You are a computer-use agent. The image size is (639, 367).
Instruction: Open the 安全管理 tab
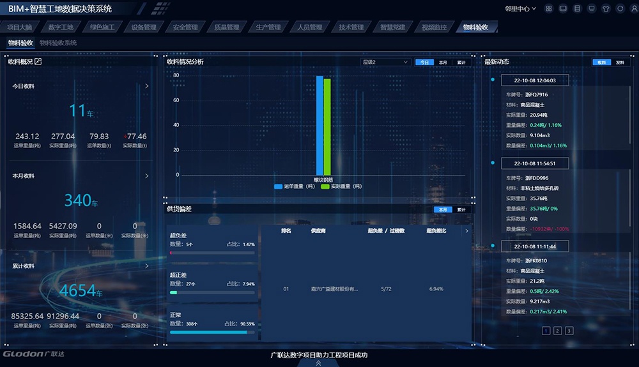[x=185, y=27]
